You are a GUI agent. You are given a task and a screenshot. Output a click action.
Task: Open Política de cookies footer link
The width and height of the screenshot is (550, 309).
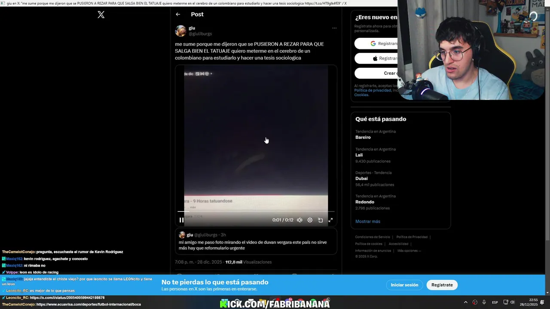coord(369,244)
